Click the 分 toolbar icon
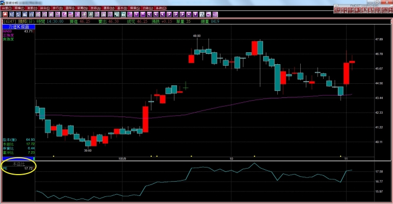The height and width of the screenshot is (204, 393). pos(58,14)
